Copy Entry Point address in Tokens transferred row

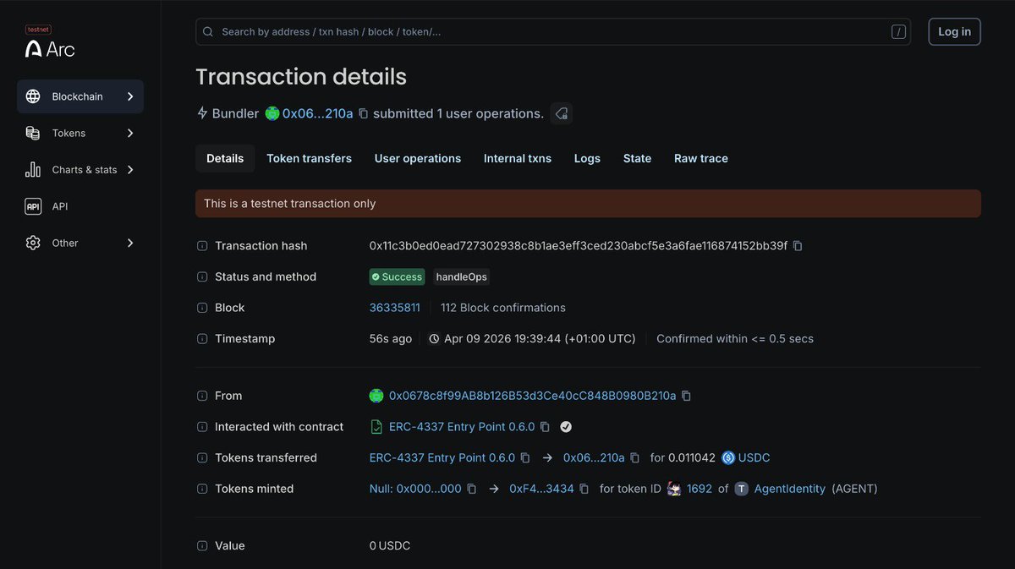(525, 457)
